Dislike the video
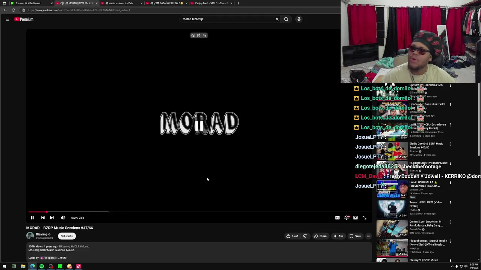Image resolution: width=481 pixels, height=270 pixels. point(305,236)
